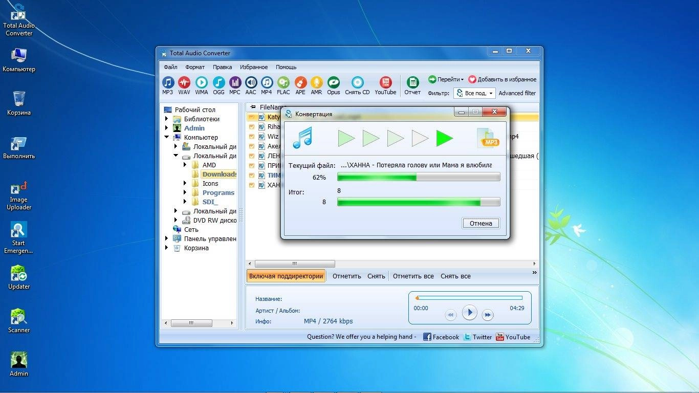
Task: Click the play button in player
Action: (469, 312)
